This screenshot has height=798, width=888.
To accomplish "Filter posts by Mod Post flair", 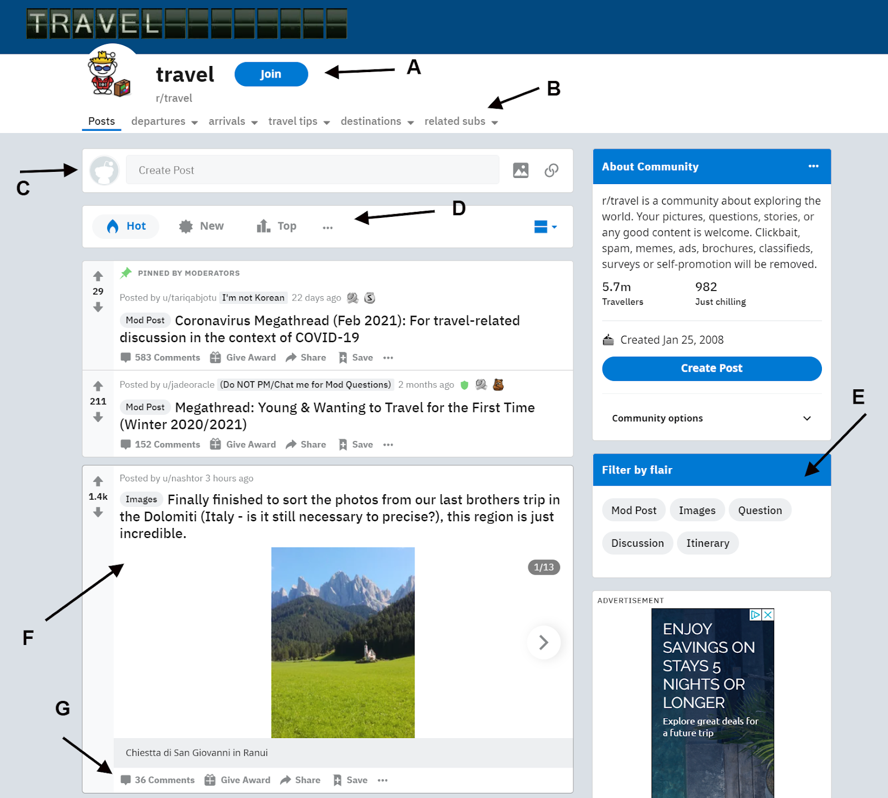I will click(634, 510).
